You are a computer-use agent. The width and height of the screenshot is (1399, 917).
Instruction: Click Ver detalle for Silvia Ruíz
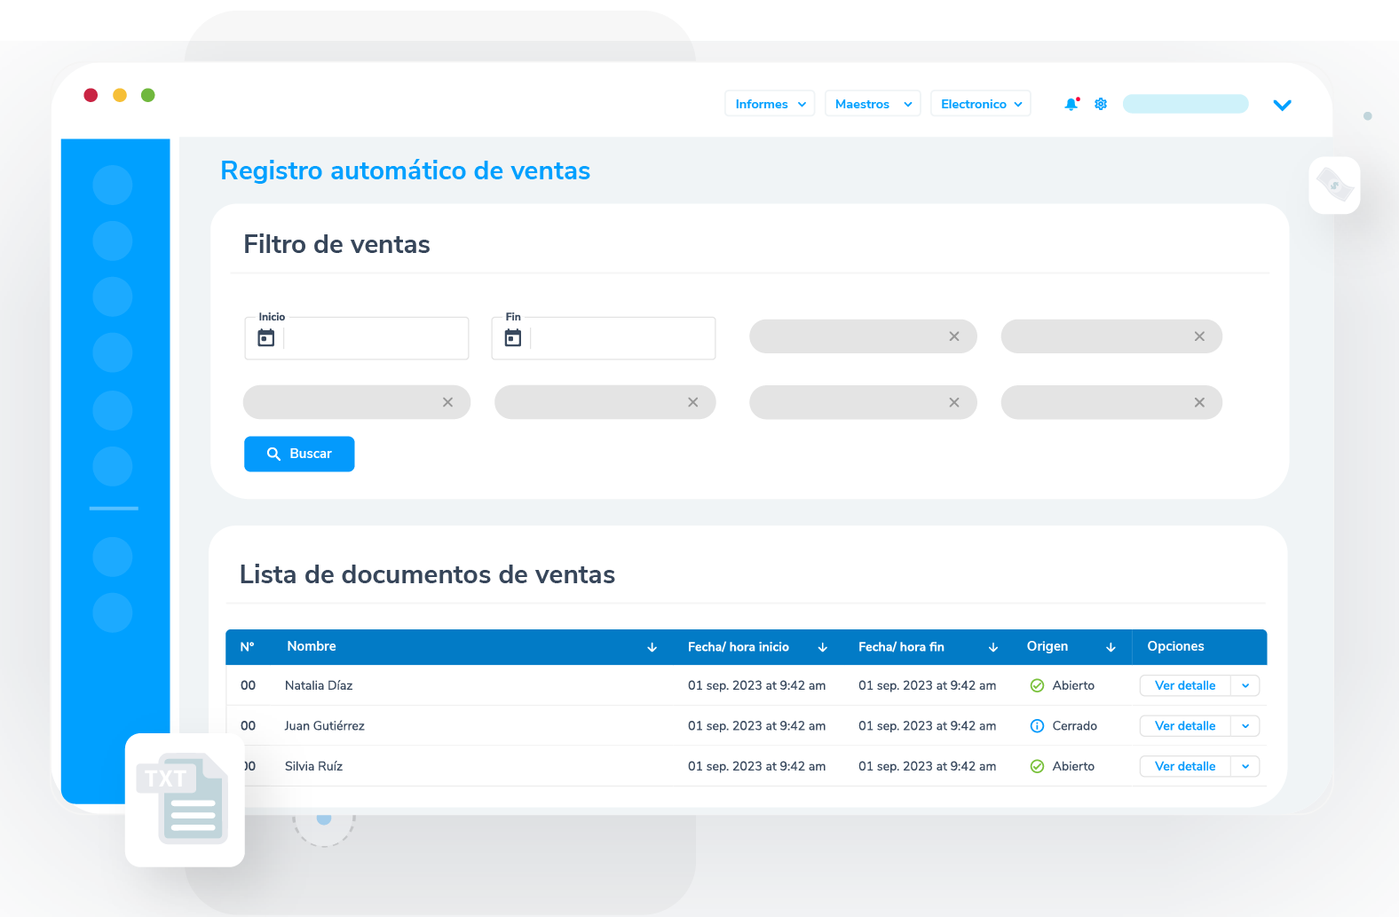point(1185,766)
